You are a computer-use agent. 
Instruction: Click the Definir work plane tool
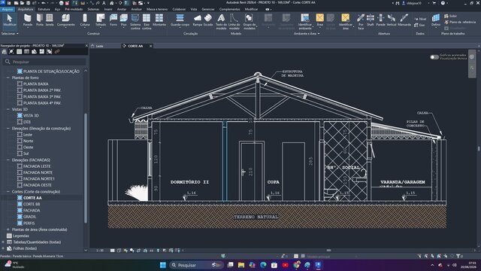point(436,21)
